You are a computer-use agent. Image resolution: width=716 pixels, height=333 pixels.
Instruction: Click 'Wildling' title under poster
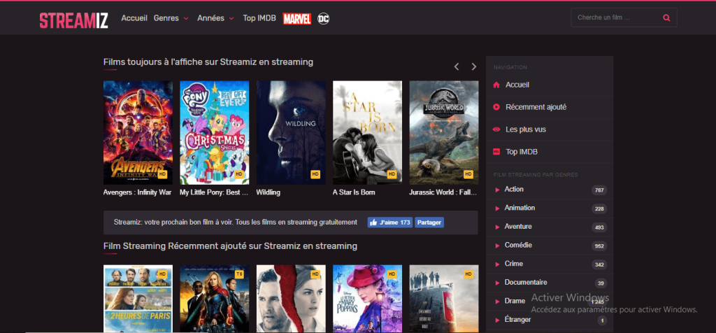coord(268,193)
